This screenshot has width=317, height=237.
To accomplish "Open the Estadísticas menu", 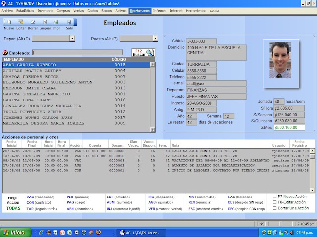I will pos(25,11).
